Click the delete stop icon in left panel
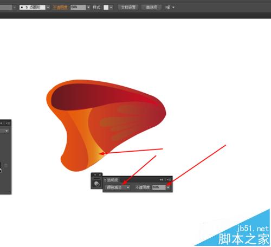This screenshot has width=271, height=247. click(x=6, y=165)
